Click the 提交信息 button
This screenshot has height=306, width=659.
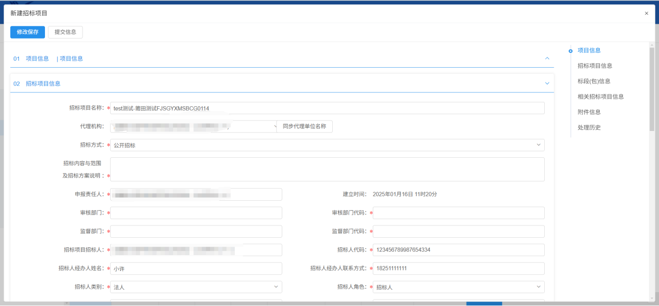pyautogui.click(x=65, y=32)
